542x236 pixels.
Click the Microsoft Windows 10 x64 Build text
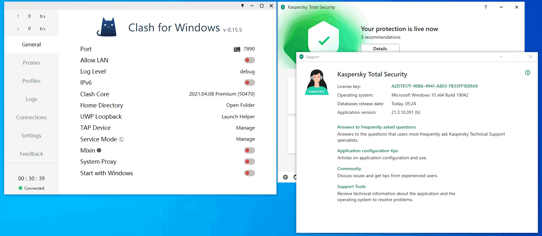coord(430,95)
